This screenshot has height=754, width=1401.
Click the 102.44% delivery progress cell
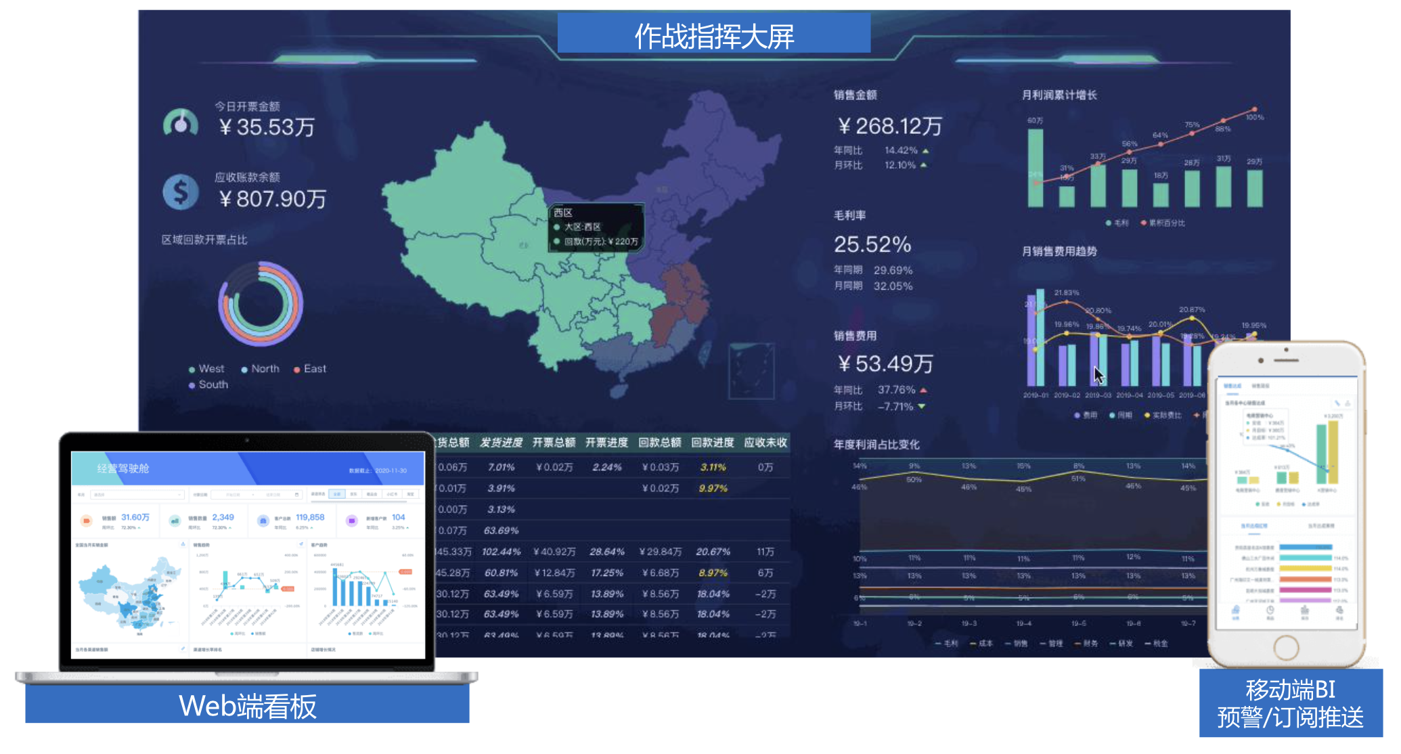pos(502,552)
